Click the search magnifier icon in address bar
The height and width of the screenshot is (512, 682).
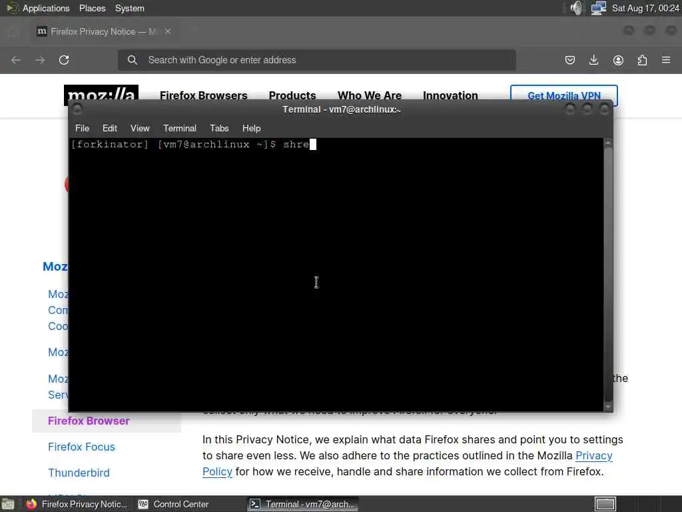point(133,60)
